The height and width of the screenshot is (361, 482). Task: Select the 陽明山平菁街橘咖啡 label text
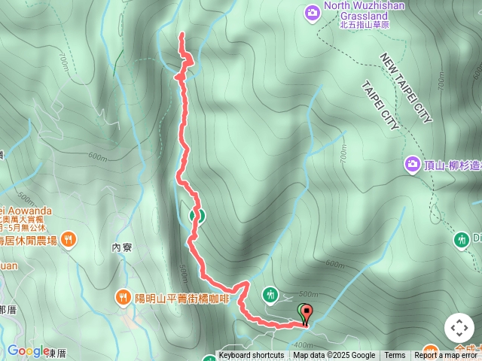[182, 299]
